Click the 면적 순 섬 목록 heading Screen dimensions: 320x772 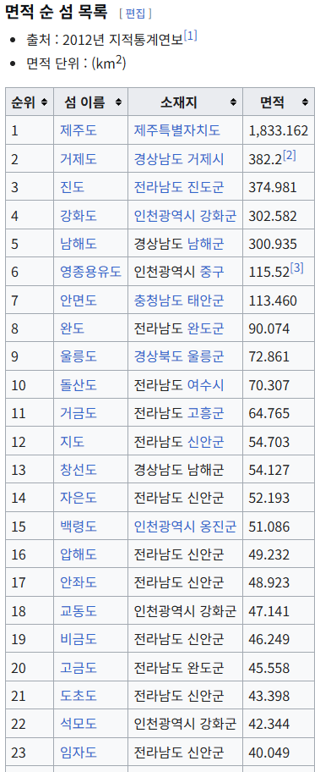point(56,12)
